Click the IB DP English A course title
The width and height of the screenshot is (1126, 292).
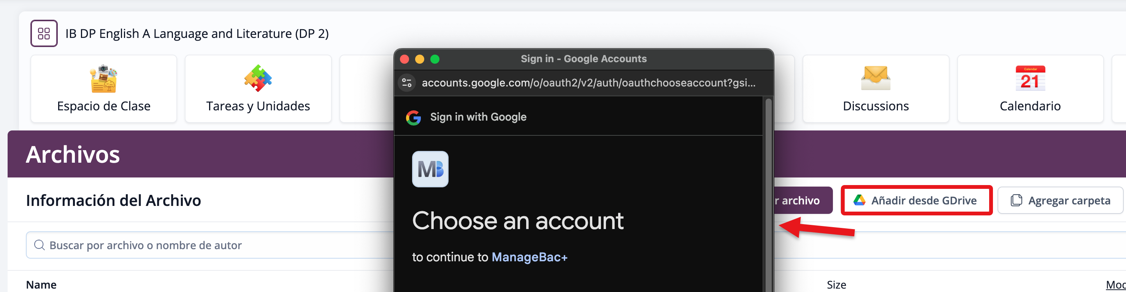tap(197, 33)
